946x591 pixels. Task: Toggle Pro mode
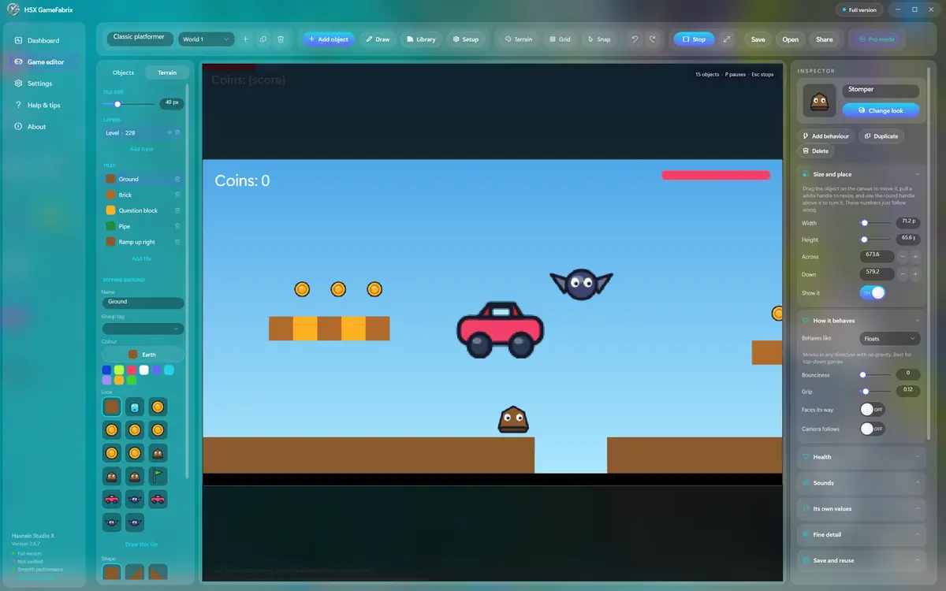tap(877, 39)
